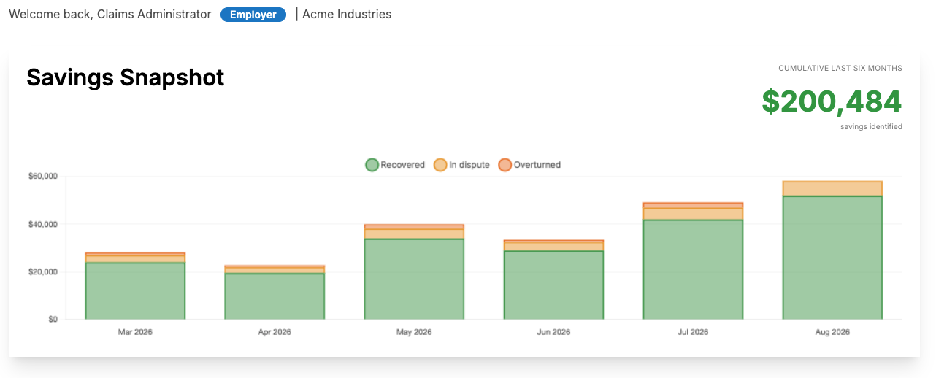Click the savings identified caption

pyautogui.click(x=871, y=127)
